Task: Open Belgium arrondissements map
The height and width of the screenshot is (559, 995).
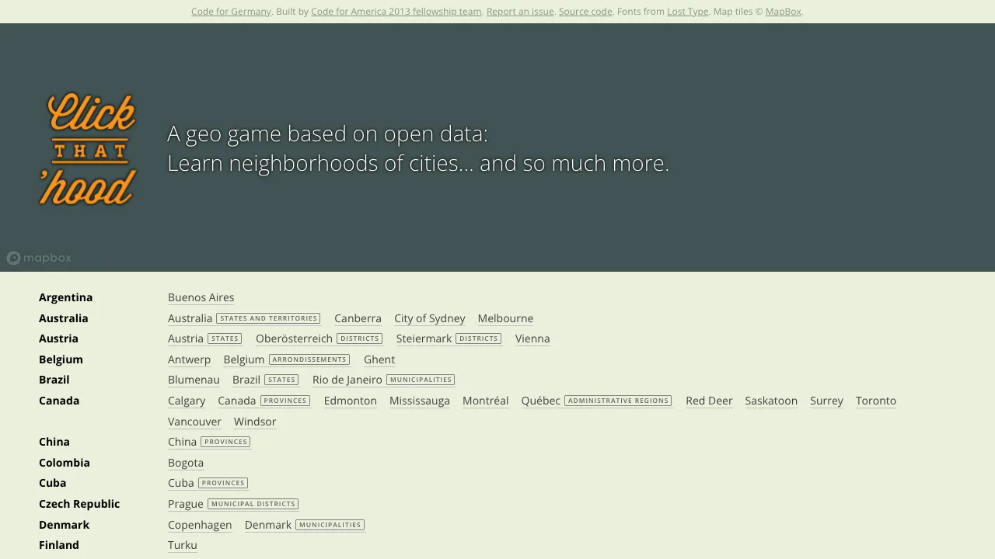Action: click(x=287, y=359)
